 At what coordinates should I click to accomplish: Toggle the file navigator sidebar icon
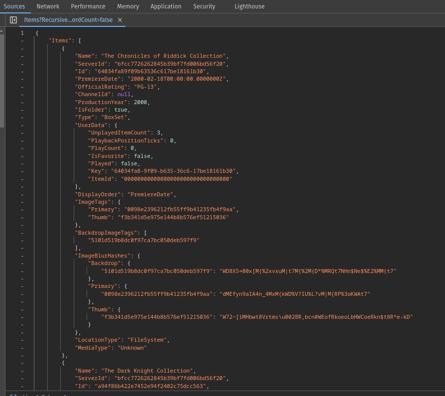point(13,20)
